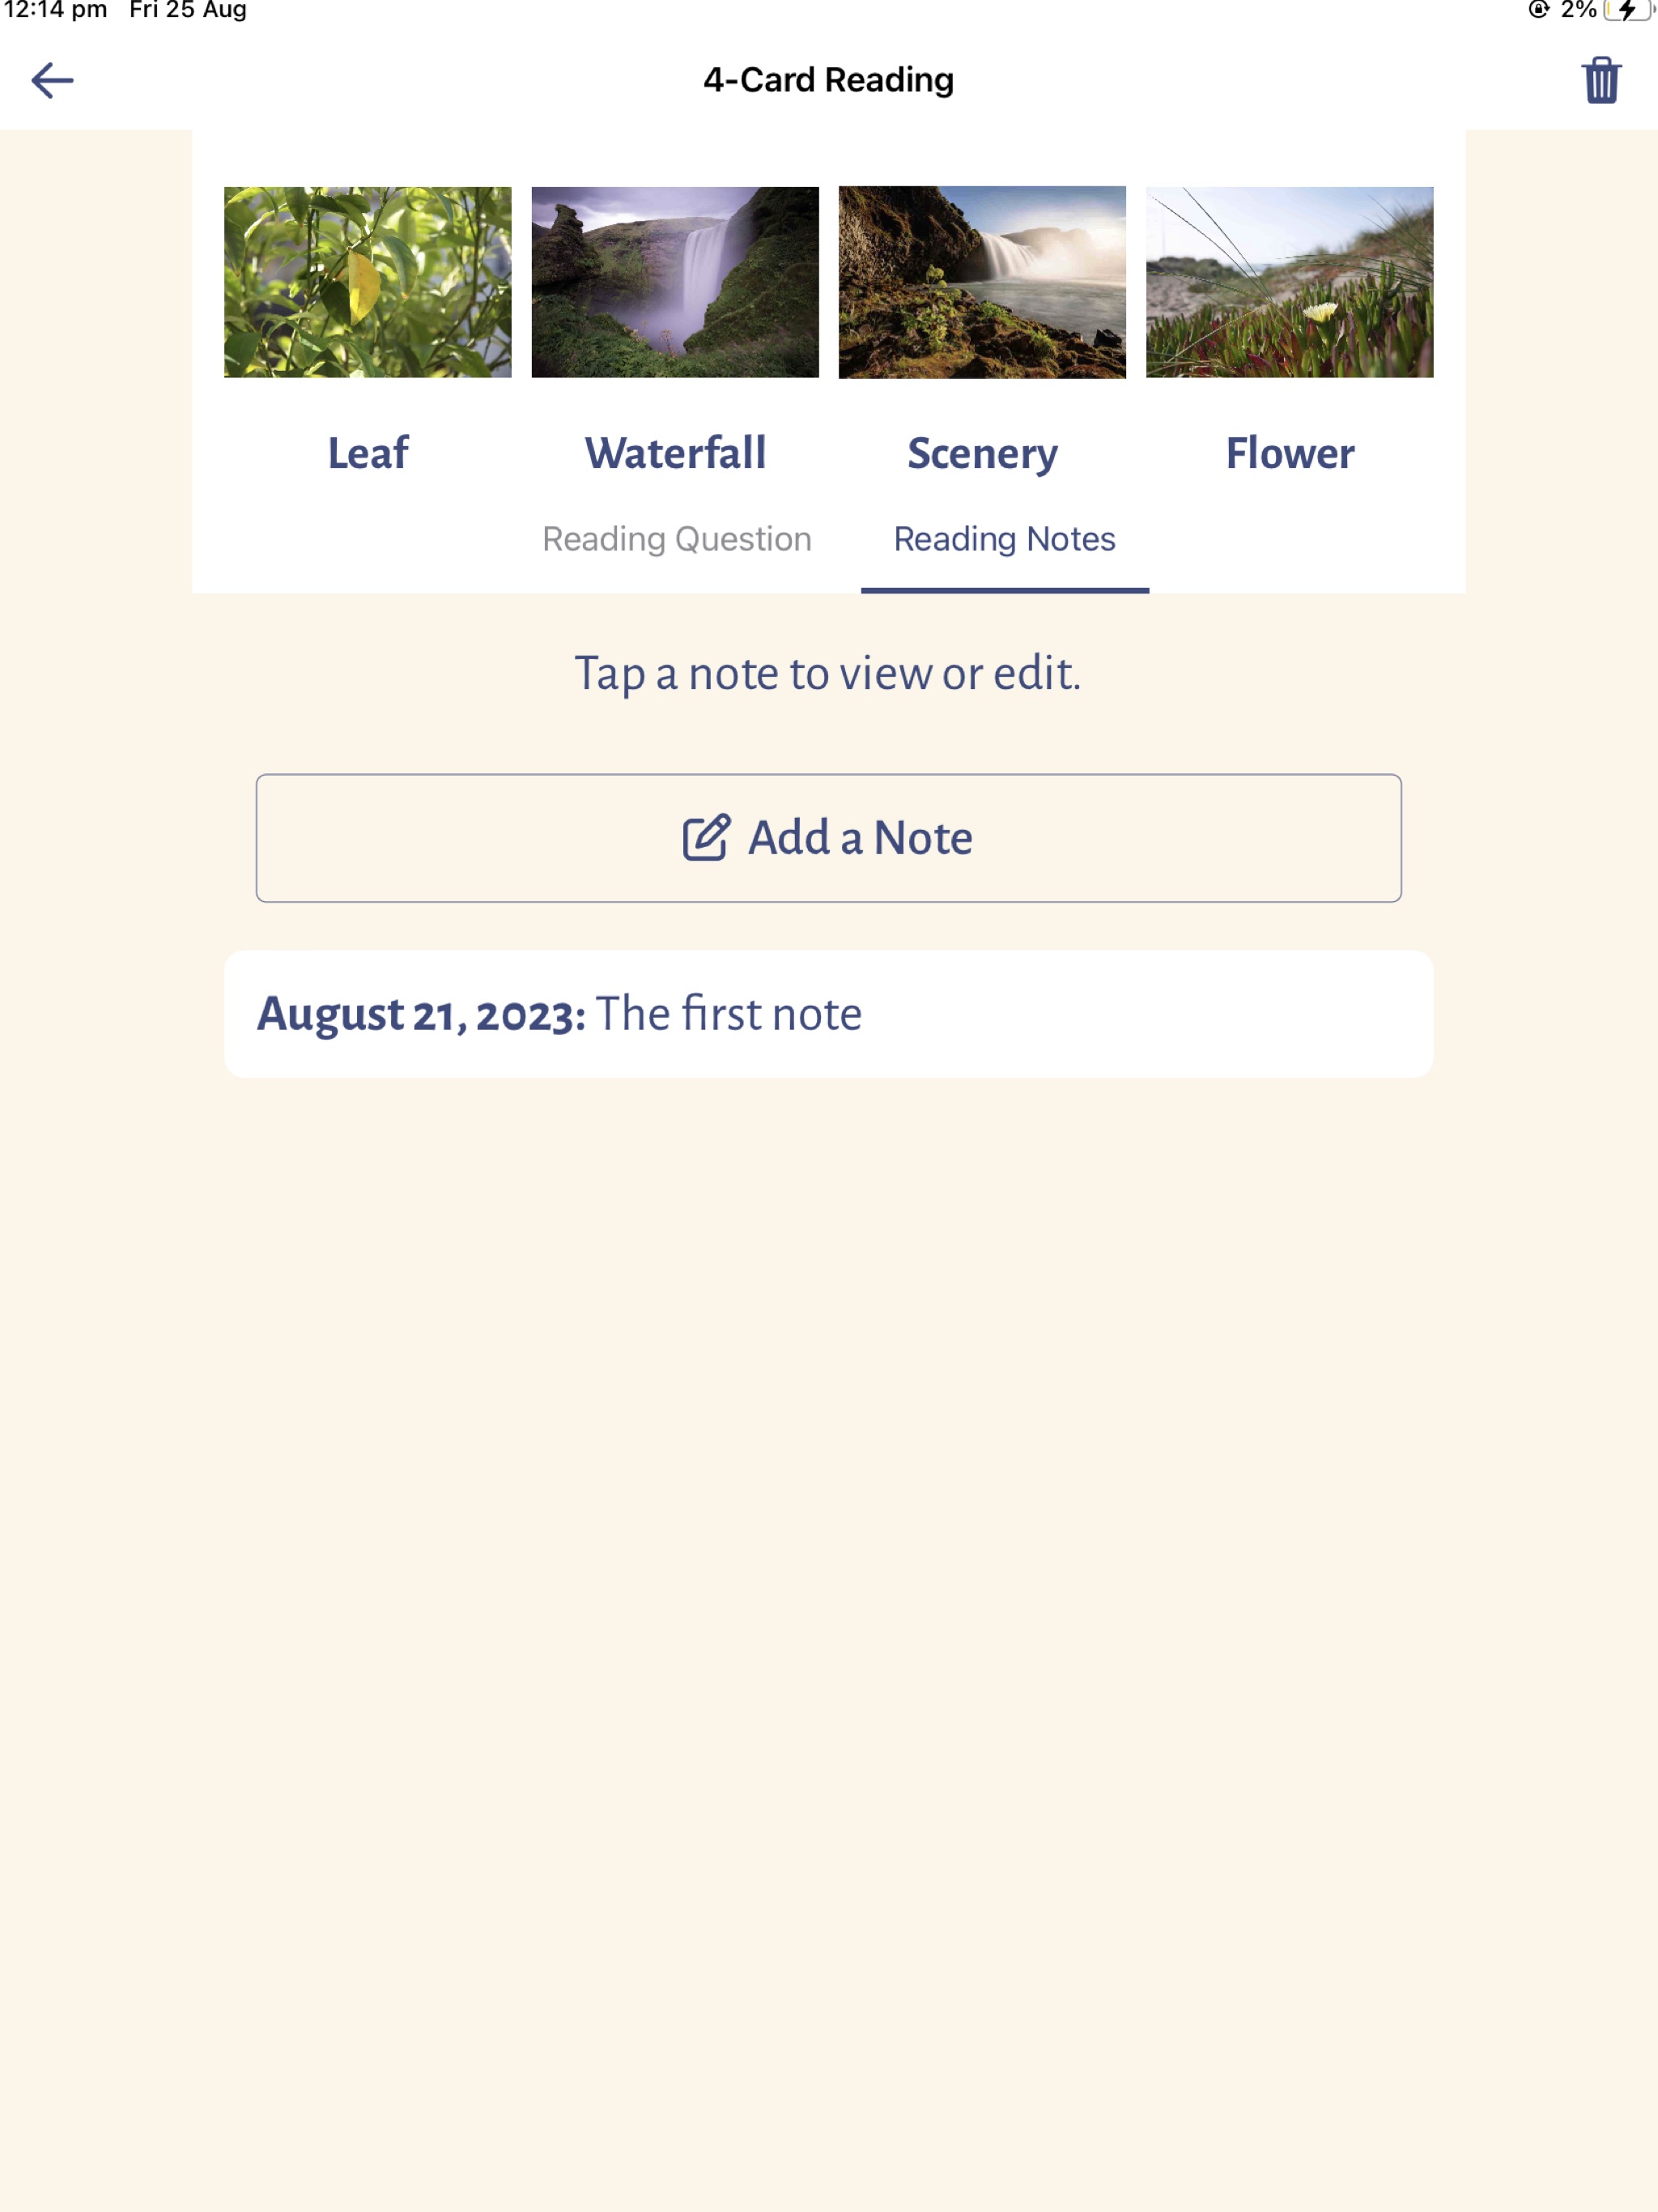Switch to the Reading Notes tab
Image resolution: width=1658 pixels, height=2212 pixels.
coord(1003,538)
